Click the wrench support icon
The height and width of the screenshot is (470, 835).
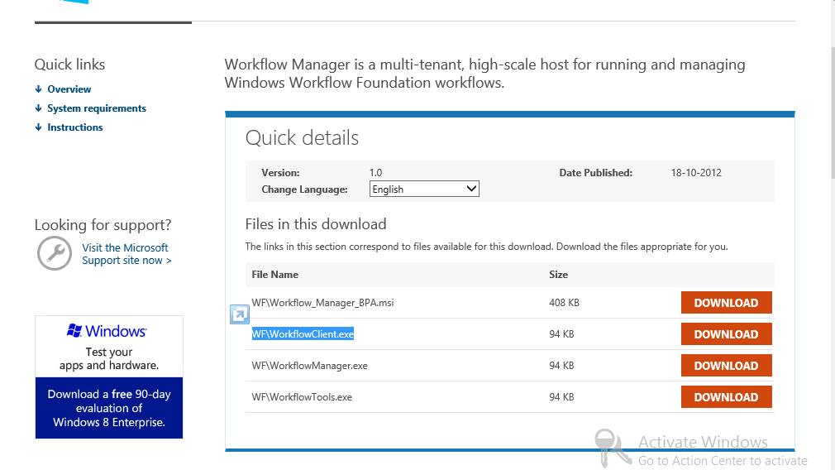pyautogui.click(x=55, y=253)
